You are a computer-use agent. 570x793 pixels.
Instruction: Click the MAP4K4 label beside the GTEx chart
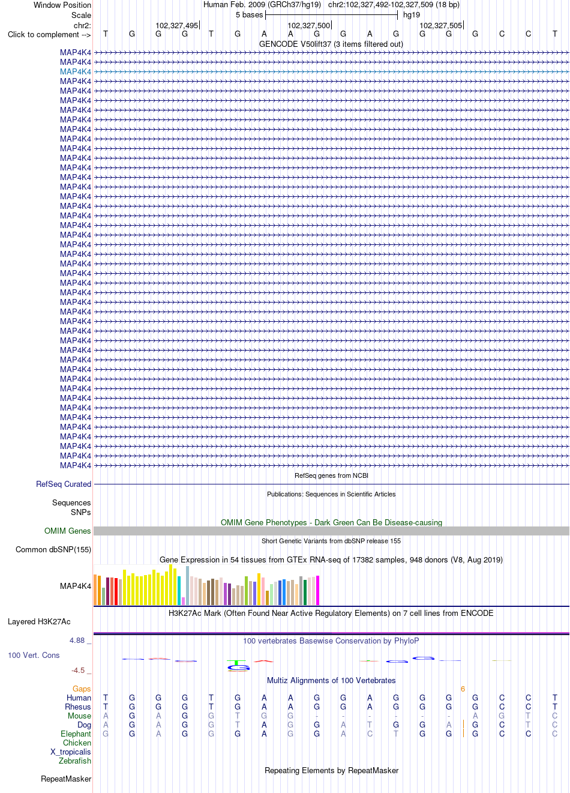pyautogui.click(x=76, y=586)
